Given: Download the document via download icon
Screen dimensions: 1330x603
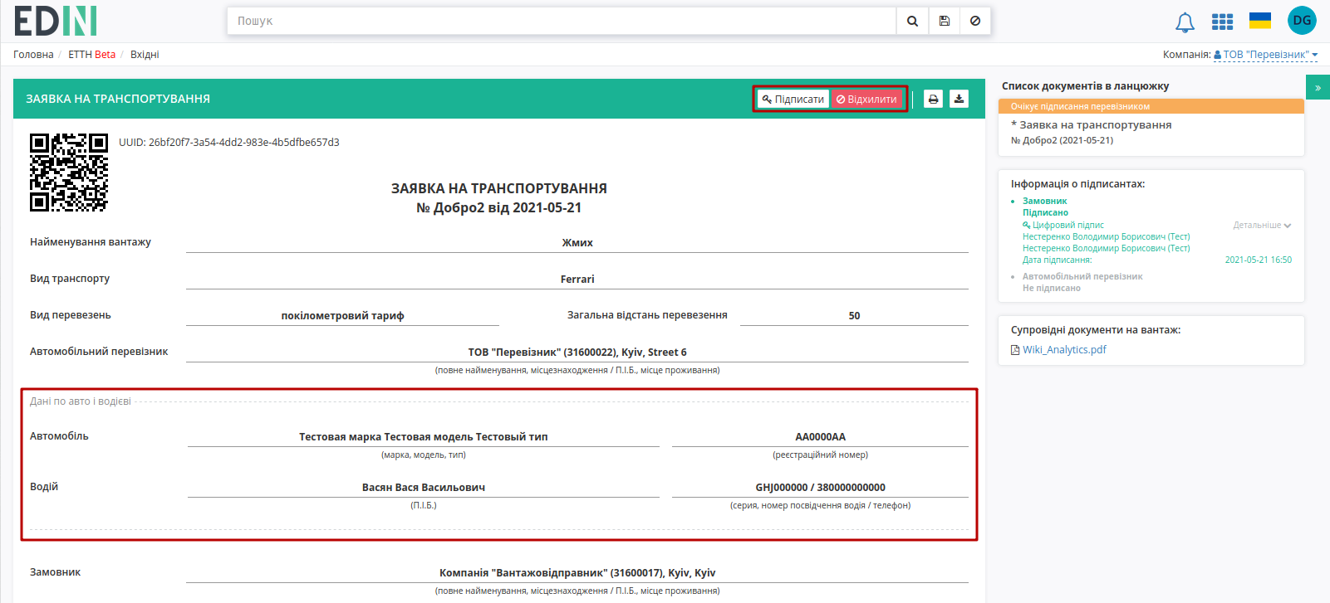Looking at the screenshot, I should point(959,99).
